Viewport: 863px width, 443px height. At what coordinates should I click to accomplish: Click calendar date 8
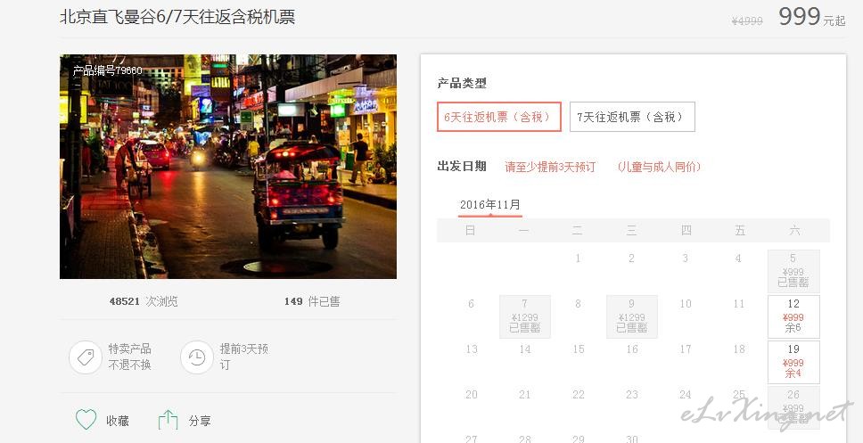pos(578,304)
